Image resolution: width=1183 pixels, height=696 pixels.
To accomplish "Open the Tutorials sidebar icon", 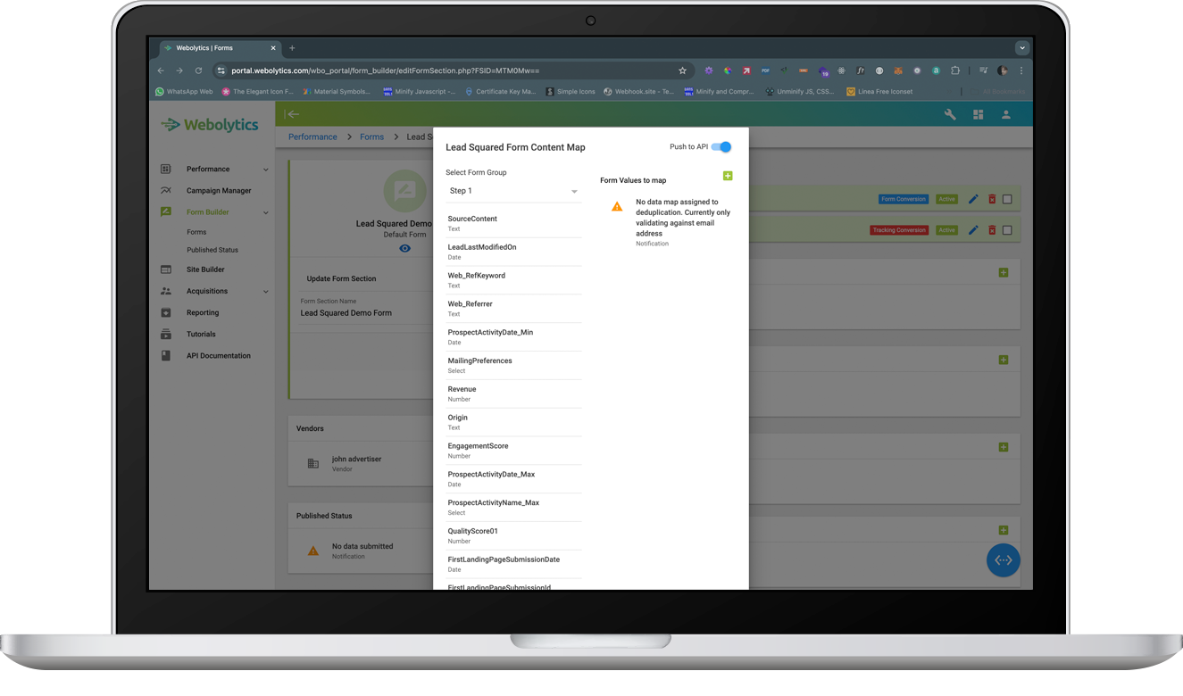I will tap(166, 335).
